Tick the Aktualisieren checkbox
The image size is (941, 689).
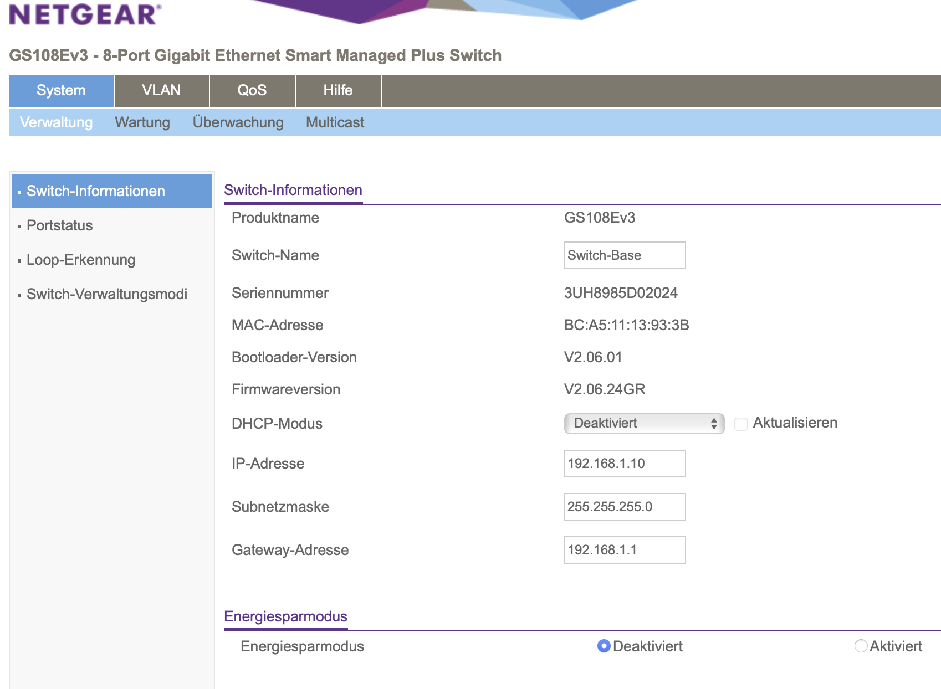point(740,424)
